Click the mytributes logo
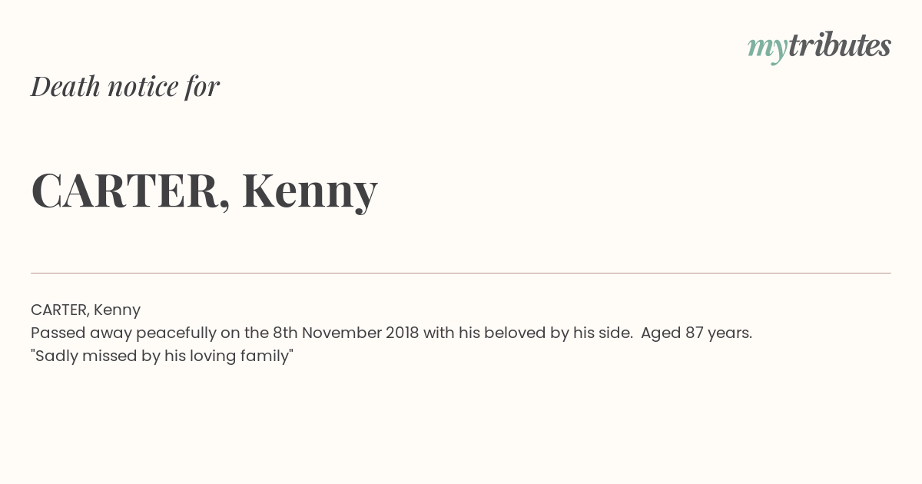Viewport: 922px width, 484px height. [x=819, y=48]
